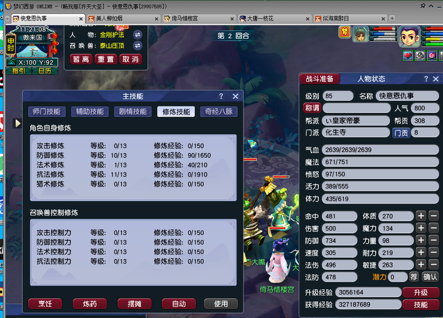Increase 力量 with plus button
443x318 pixels.
421,241
